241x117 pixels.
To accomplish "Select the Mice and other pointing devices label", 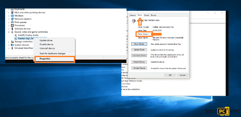I will (30, 12).
